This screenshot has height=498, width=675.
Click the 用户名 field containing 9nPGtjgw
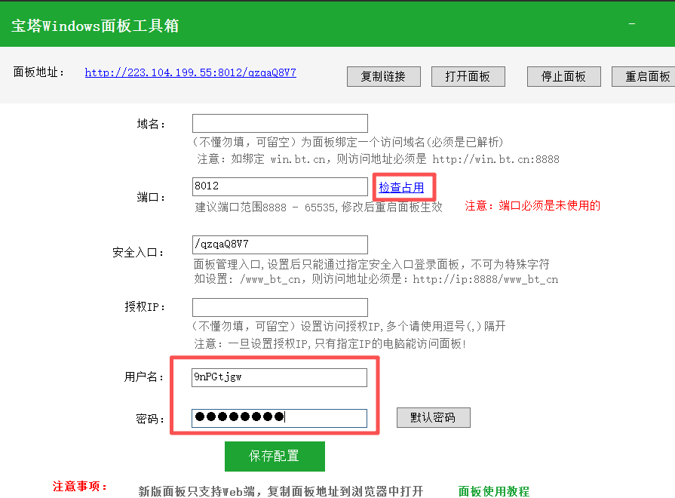(279, 377)
